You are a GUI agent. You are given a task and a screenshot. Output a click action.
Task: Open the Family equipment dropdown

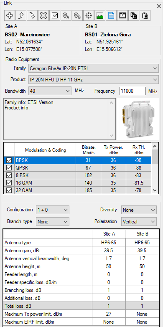click(x=94, y=68)
